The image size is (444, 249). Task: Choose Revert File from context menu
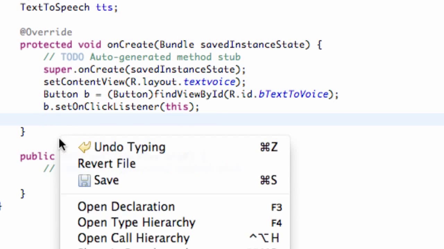tap(106, 164)
